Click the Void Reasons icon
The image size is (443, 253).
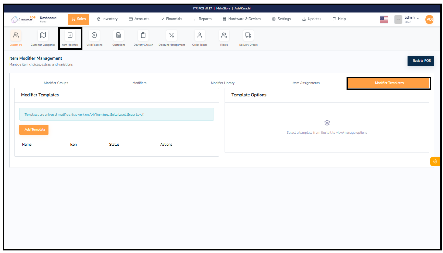coord(94,35)
